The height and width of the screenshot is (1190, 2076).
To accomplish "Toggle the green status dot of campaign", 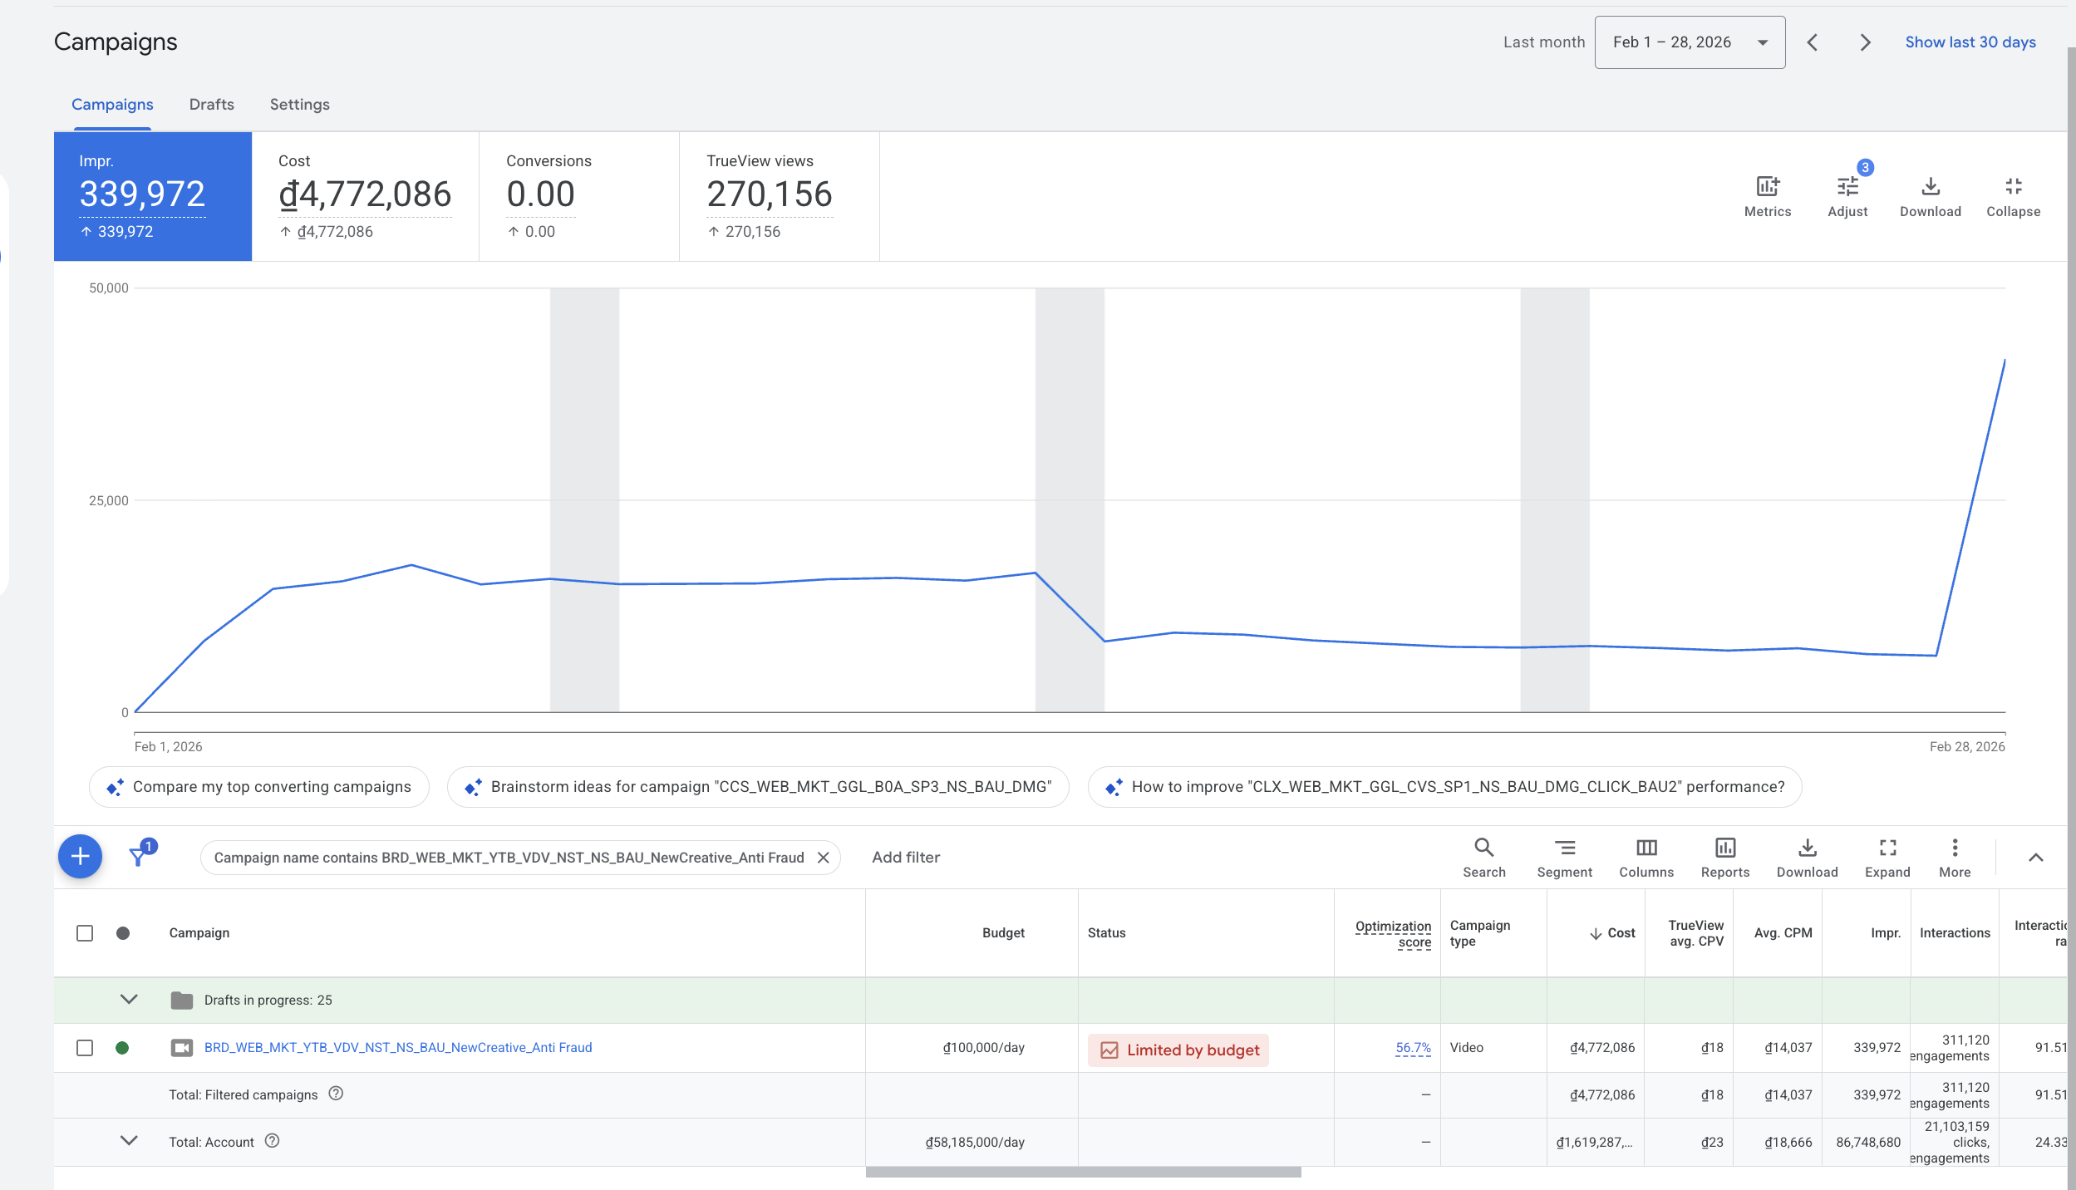I will pos(122,1048).
